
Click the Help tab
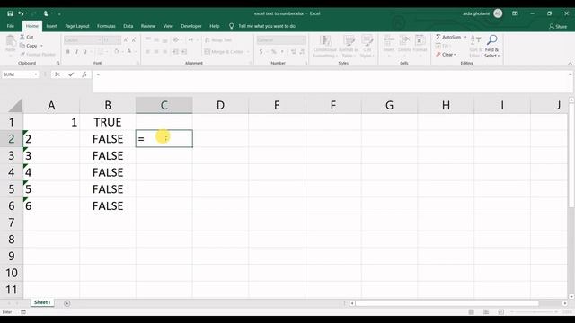[x=215, y=26]
